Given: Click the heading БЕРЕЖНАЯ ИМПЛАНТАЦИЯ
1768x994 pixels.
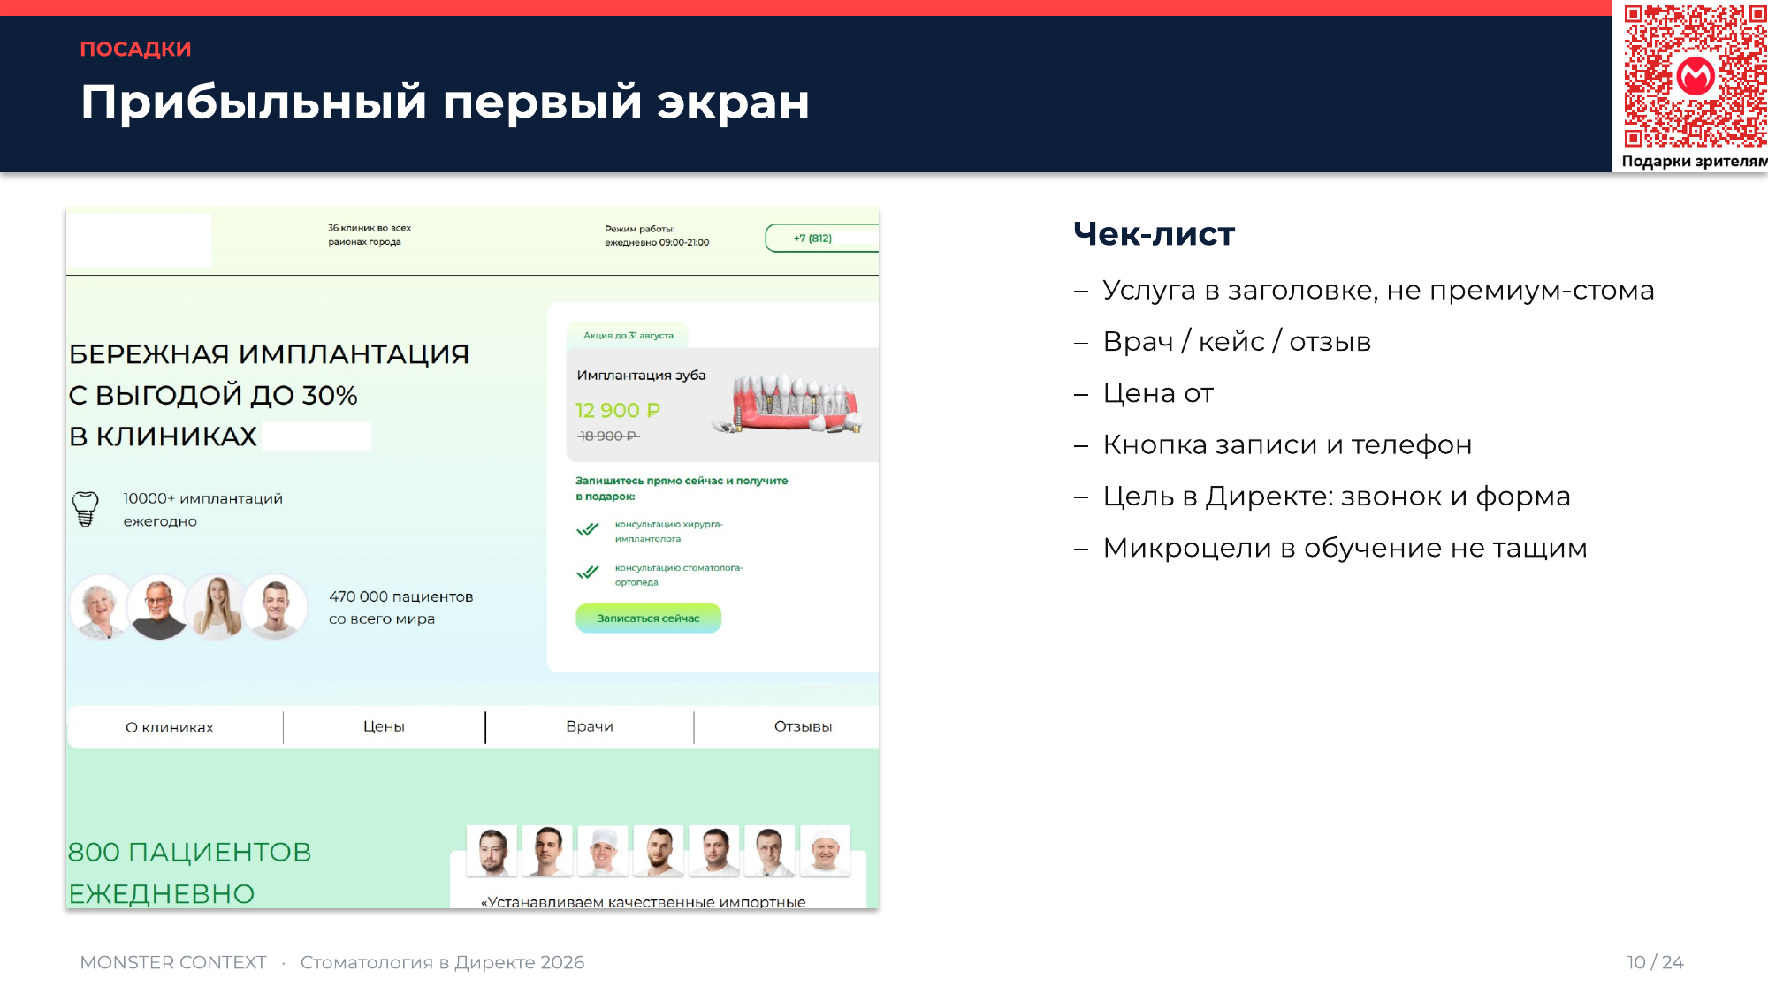Looking at the screenshot, I should pyautogui.click(x=270, y=354).
